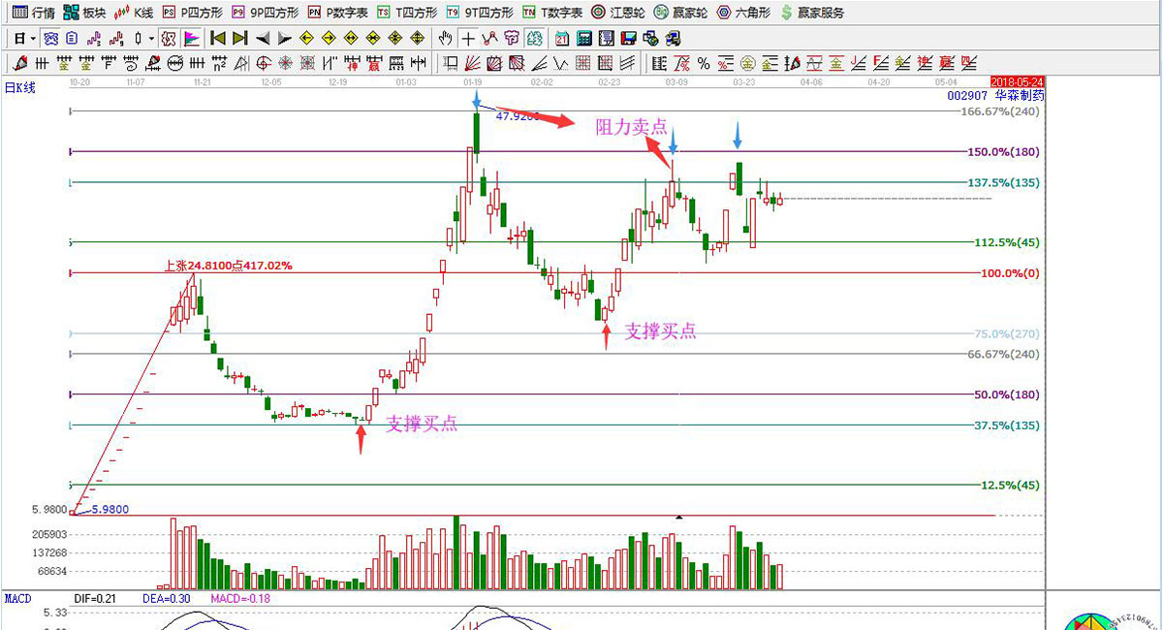Click the calendar date icon
This screenshot has height=630, width=1163.
click(562, 39)
